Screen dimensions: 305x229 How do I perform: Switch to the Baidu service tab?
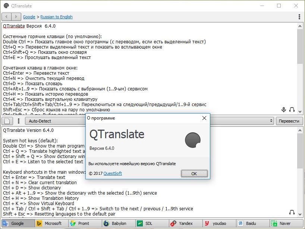pos(253,223)
